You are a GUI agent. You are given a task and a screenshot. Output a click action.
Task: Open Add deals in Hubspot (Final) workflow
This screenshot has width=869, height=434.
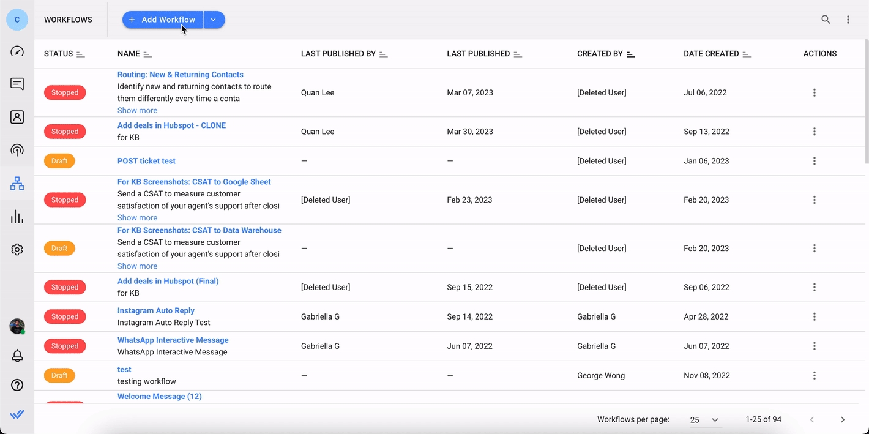coord(168,281)
